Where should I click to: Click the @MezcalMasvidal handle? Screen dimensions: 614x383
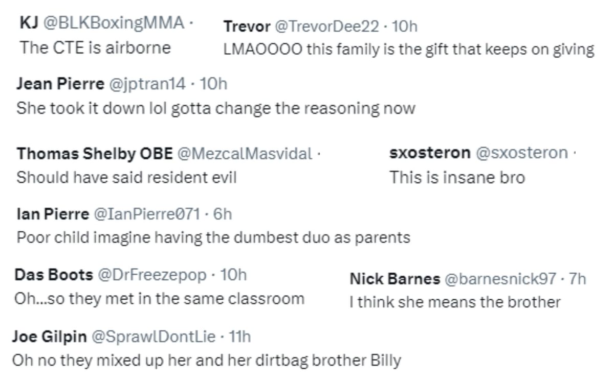click(244, 153)
